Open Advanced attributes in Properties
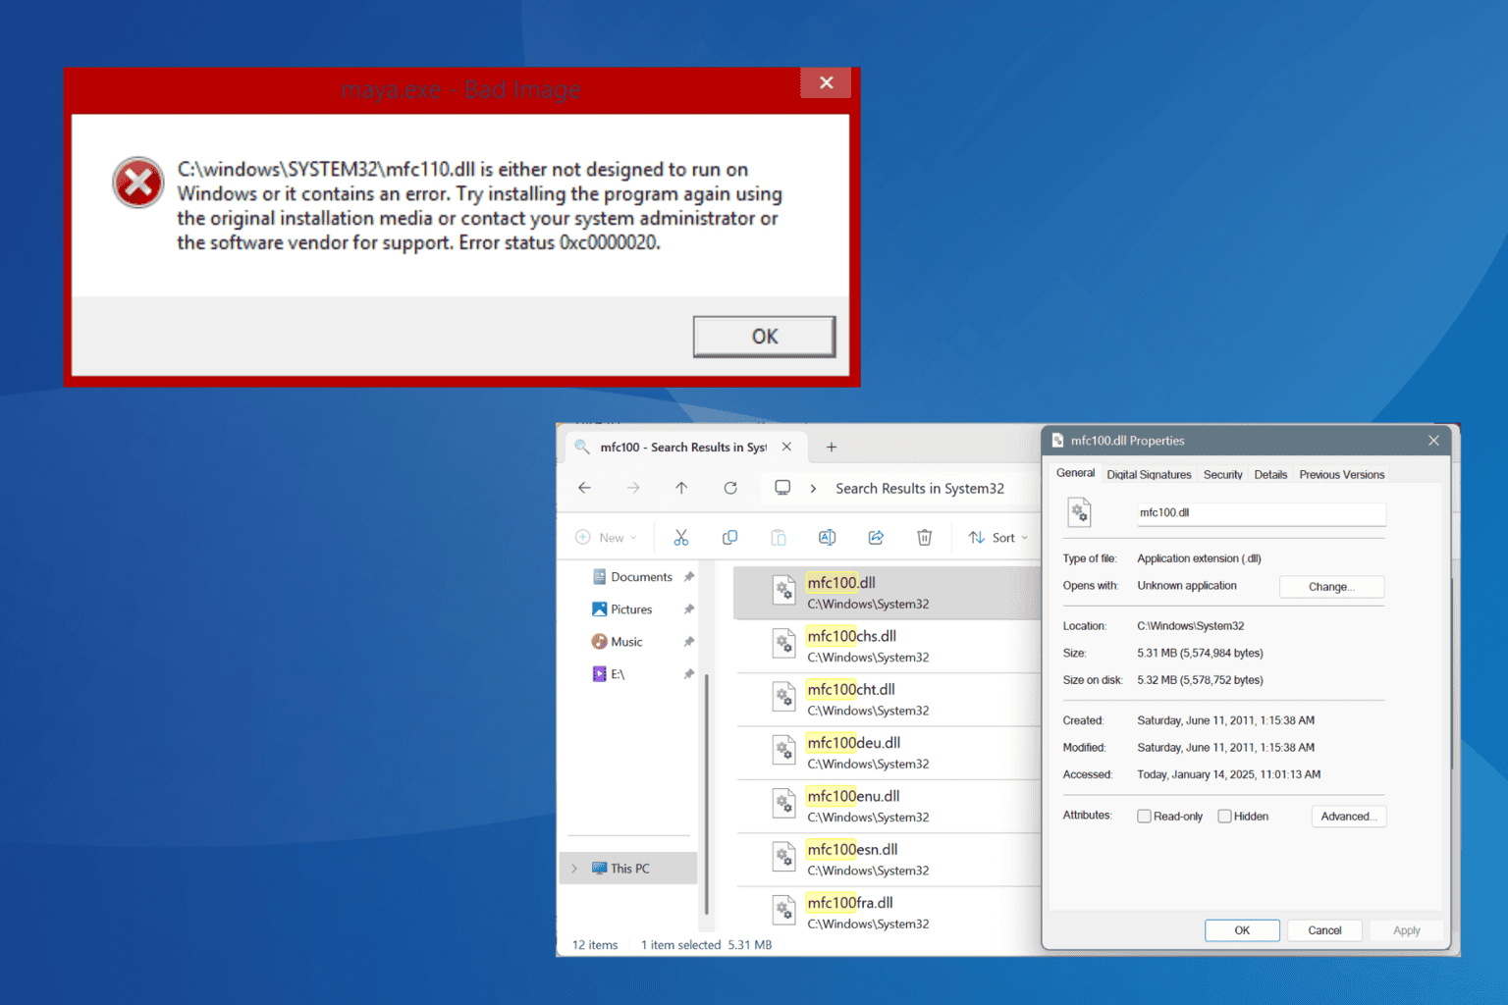This screenshot has width=1508, height=1005. [1348, 817]
